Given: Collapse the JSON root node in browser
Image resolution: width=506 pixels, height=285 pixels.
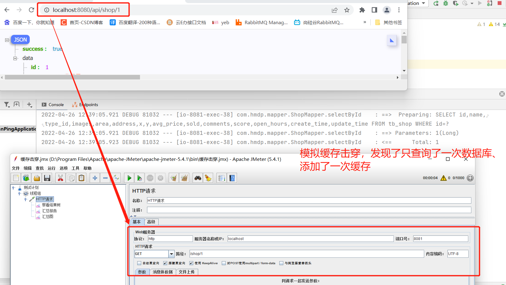Looking at the screenshot, I should coord(7,40).
